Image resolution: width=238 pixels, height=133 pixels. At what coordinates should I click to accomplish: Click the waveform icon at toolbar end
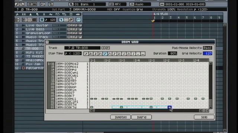pos(78,14)
